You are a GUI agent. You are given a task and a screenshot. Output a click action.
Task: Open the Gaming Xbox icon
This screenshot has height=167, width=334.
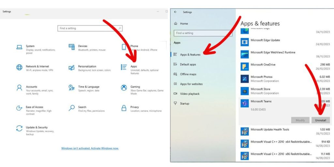[x=124, y=87]
